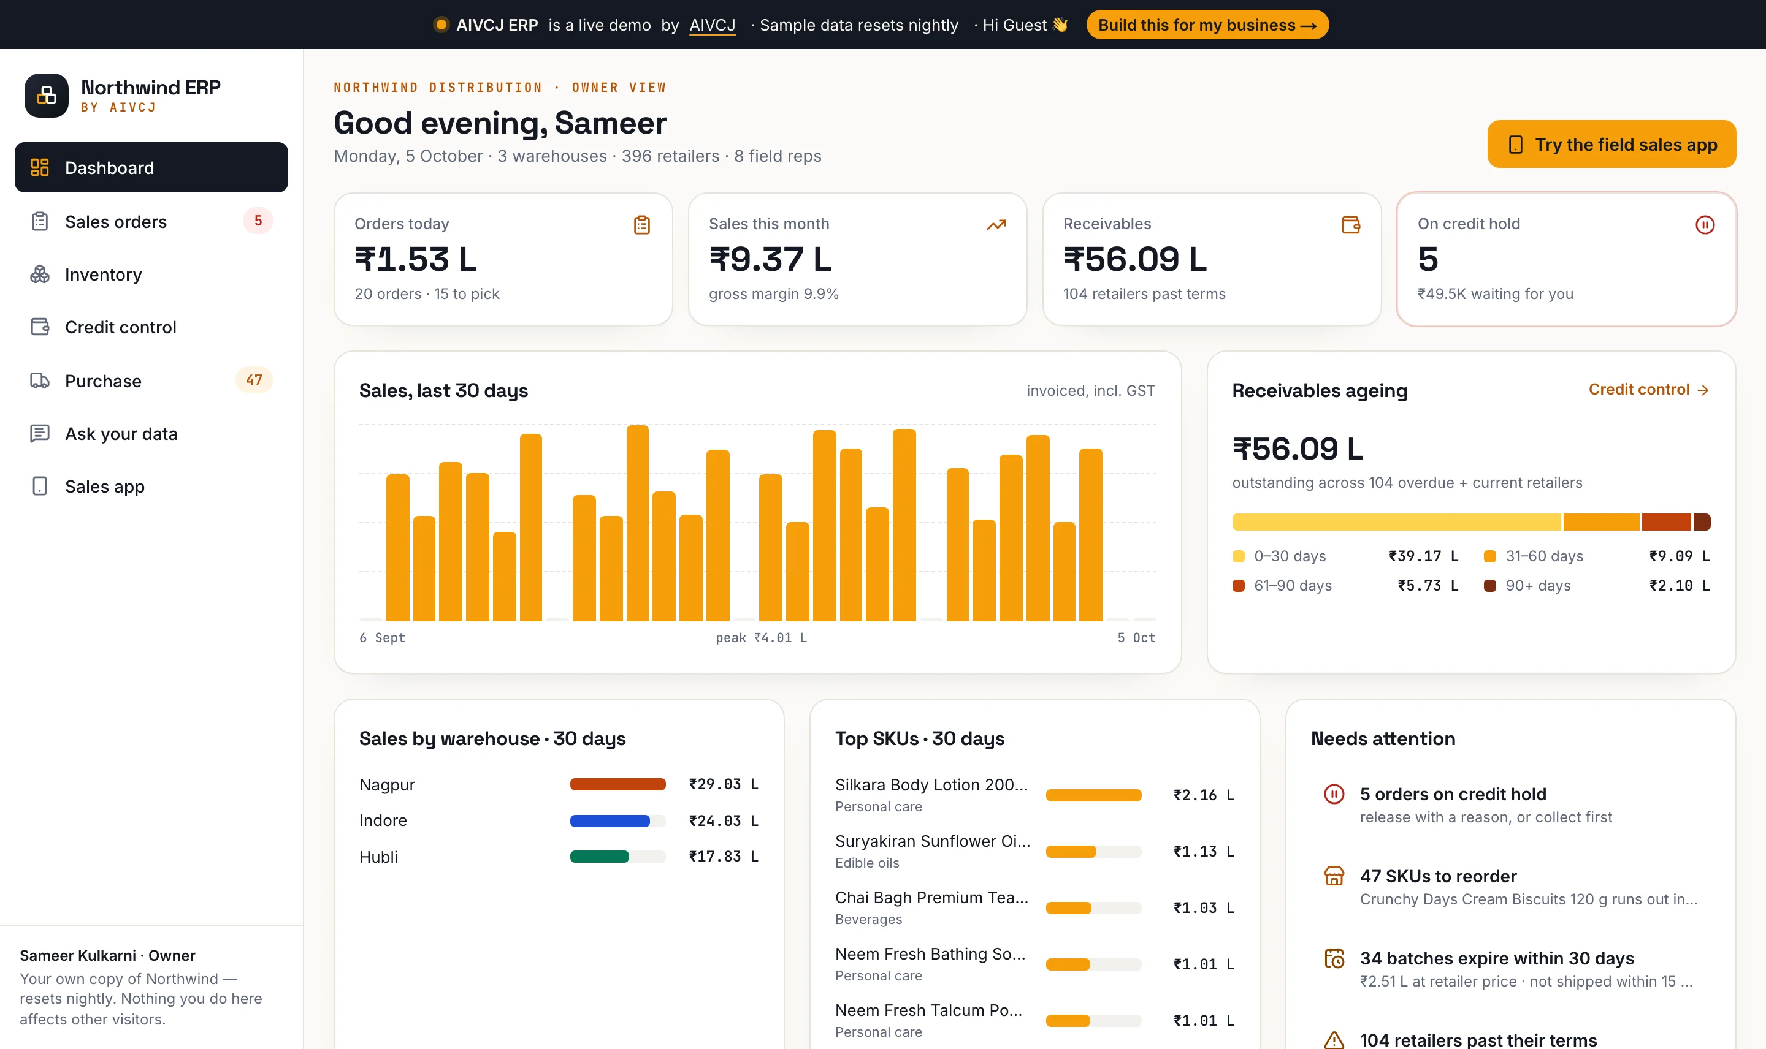
Task: Click store icon beside SKUs to reorder
Action: pos(1334,877)
